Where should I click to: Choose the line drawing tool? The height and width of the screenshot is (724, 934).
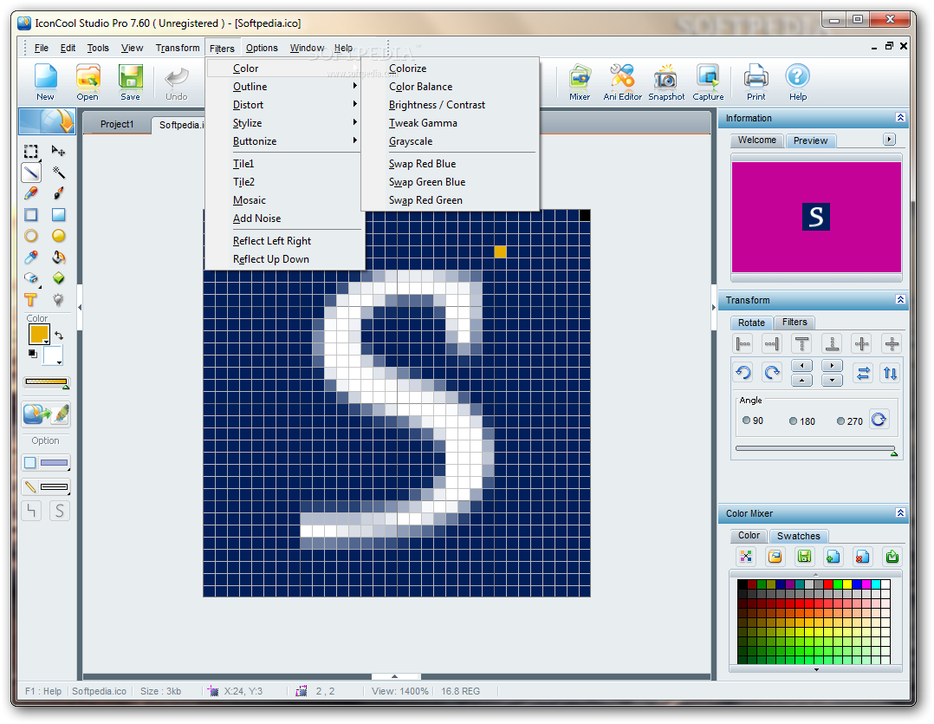pyautogui.click(x=31, y=173)
